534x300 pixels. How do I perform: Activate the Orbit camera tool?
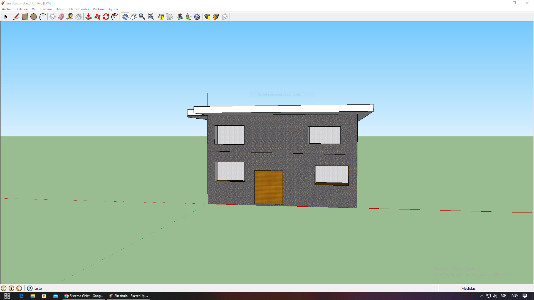125,17
